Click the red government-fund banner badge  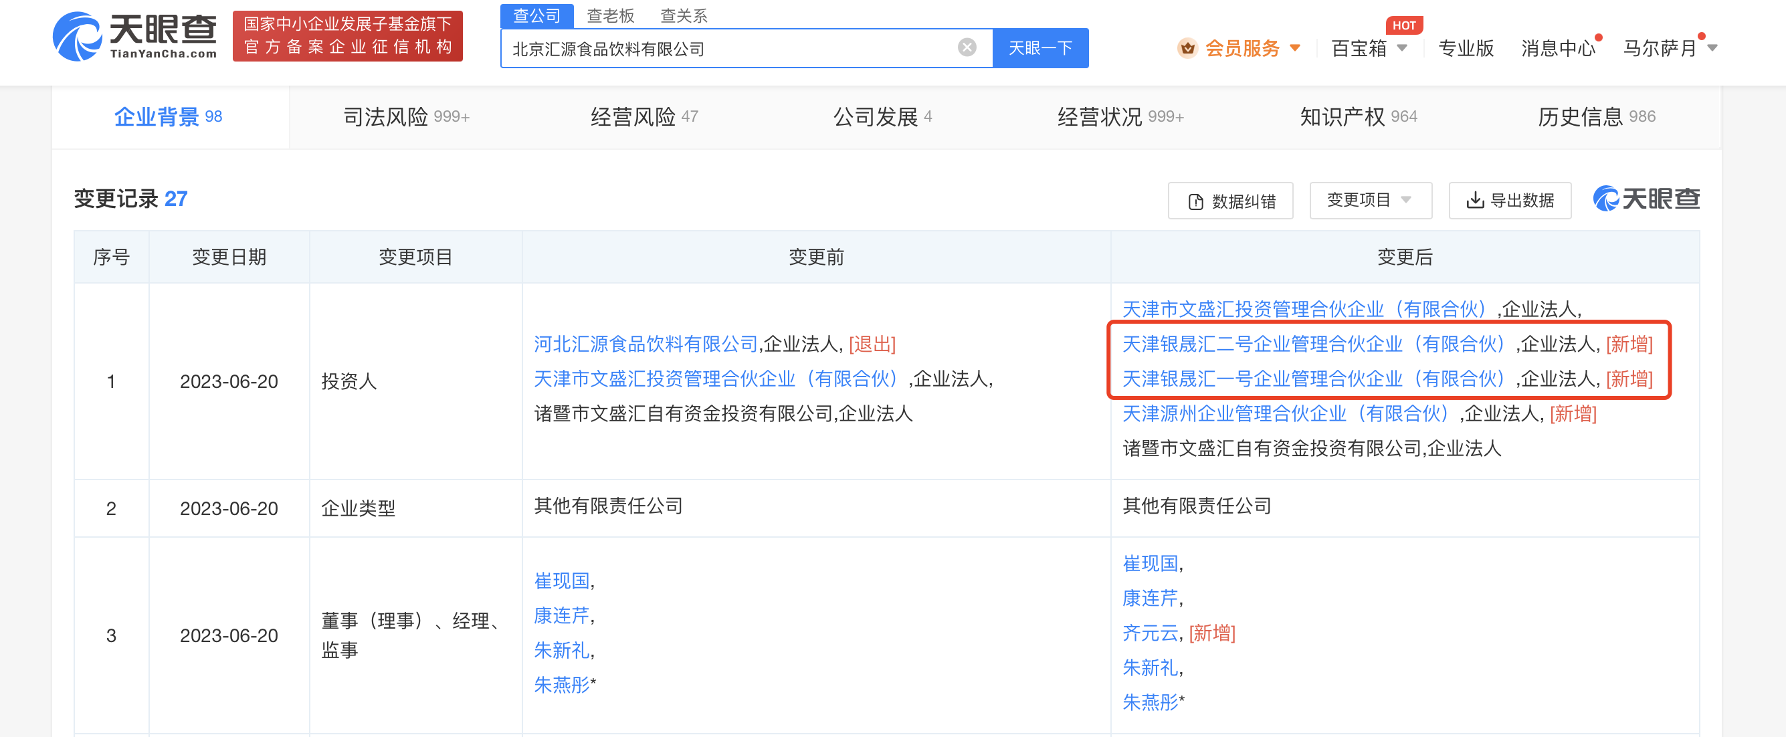[x=347, y=36]
